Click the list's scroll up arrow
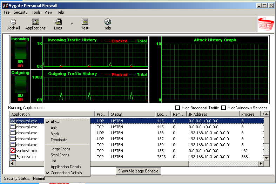The height and width of the screenshot is (184, 276). point(267,114)
